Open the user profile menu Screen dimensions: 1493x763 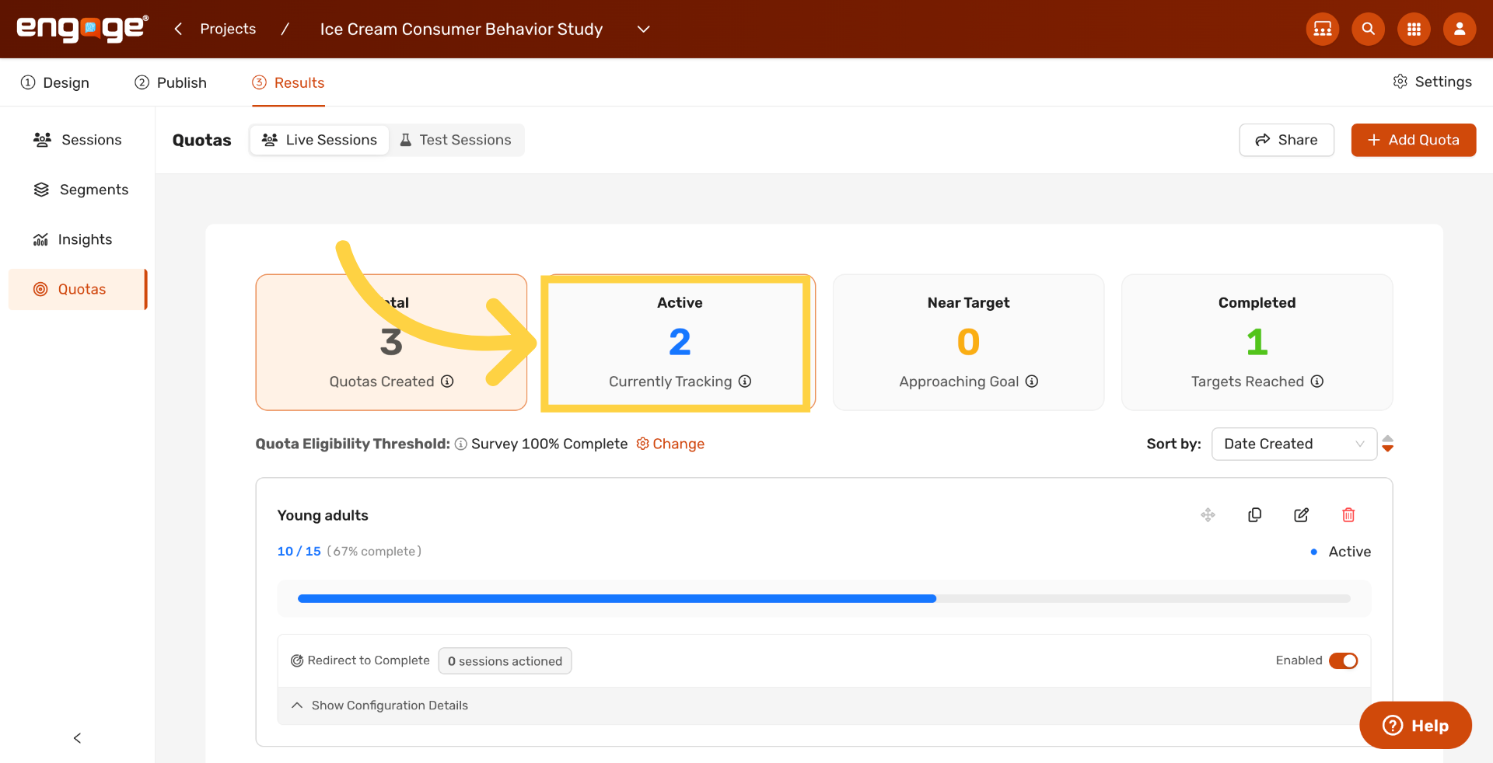[x=1460, y=29]
